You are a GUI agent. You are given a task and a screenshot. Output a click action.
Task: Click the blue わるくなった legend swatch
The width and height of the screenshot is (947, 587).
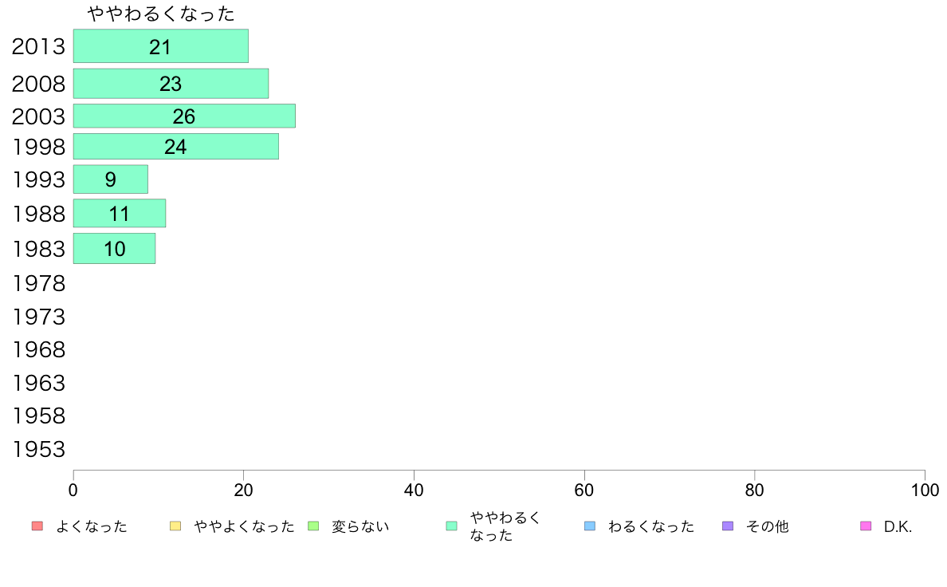pyautogui.click(x=590, y=526)
